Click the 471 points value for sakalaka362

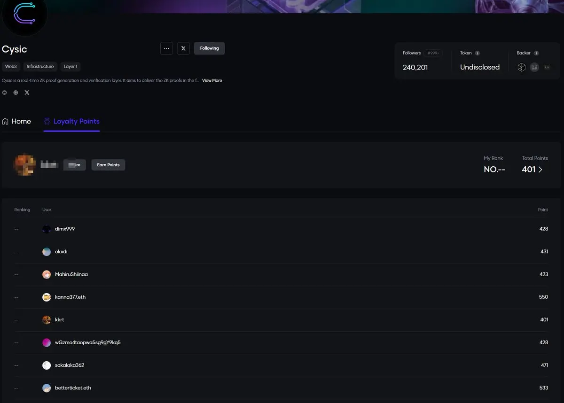coord(544,365)
